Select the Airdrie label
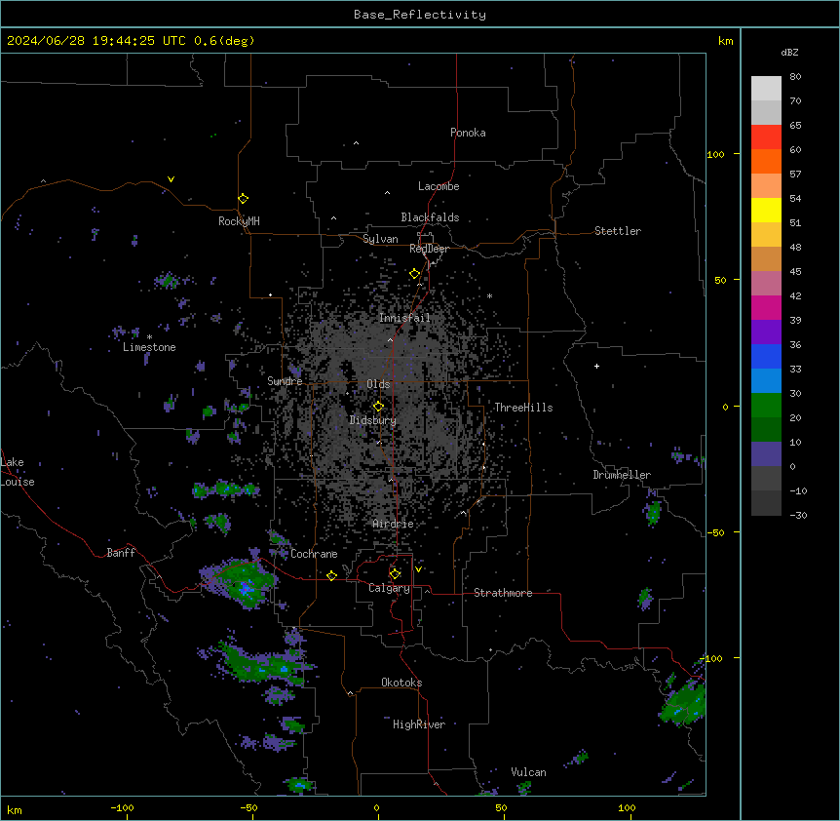Viewport: 840px width, 821px height. 394,524
